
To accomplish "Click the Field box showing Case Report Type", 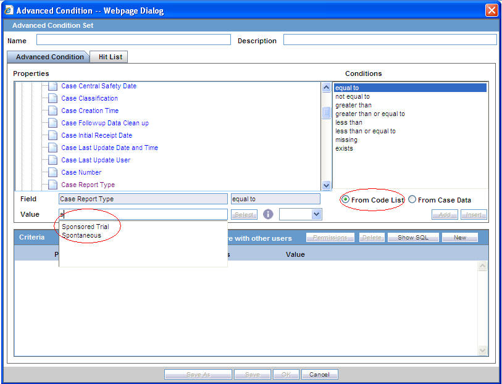I will [x=143, y=199].
